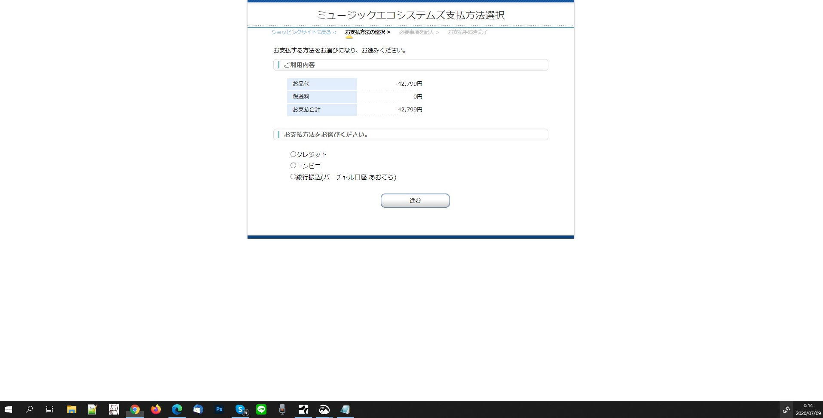Click the お品代 row label
The image size is (823, 418).
point(301,84)
